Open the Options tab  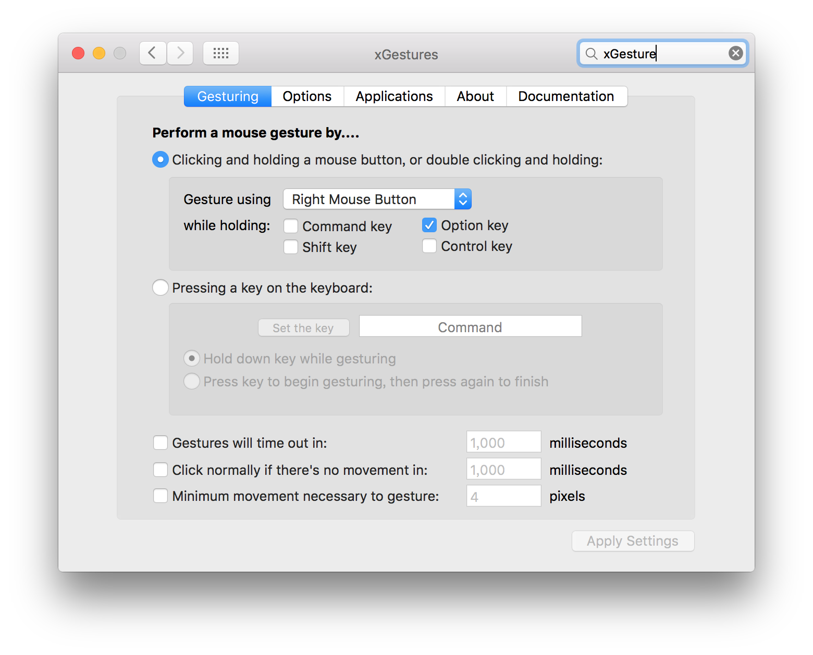click(x=307, y=96)
